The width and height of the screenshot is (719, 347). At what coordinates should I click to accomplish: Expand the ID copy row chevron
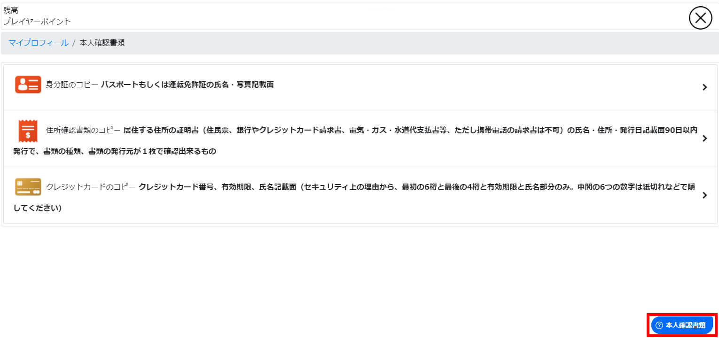click(x=704, y=87)
